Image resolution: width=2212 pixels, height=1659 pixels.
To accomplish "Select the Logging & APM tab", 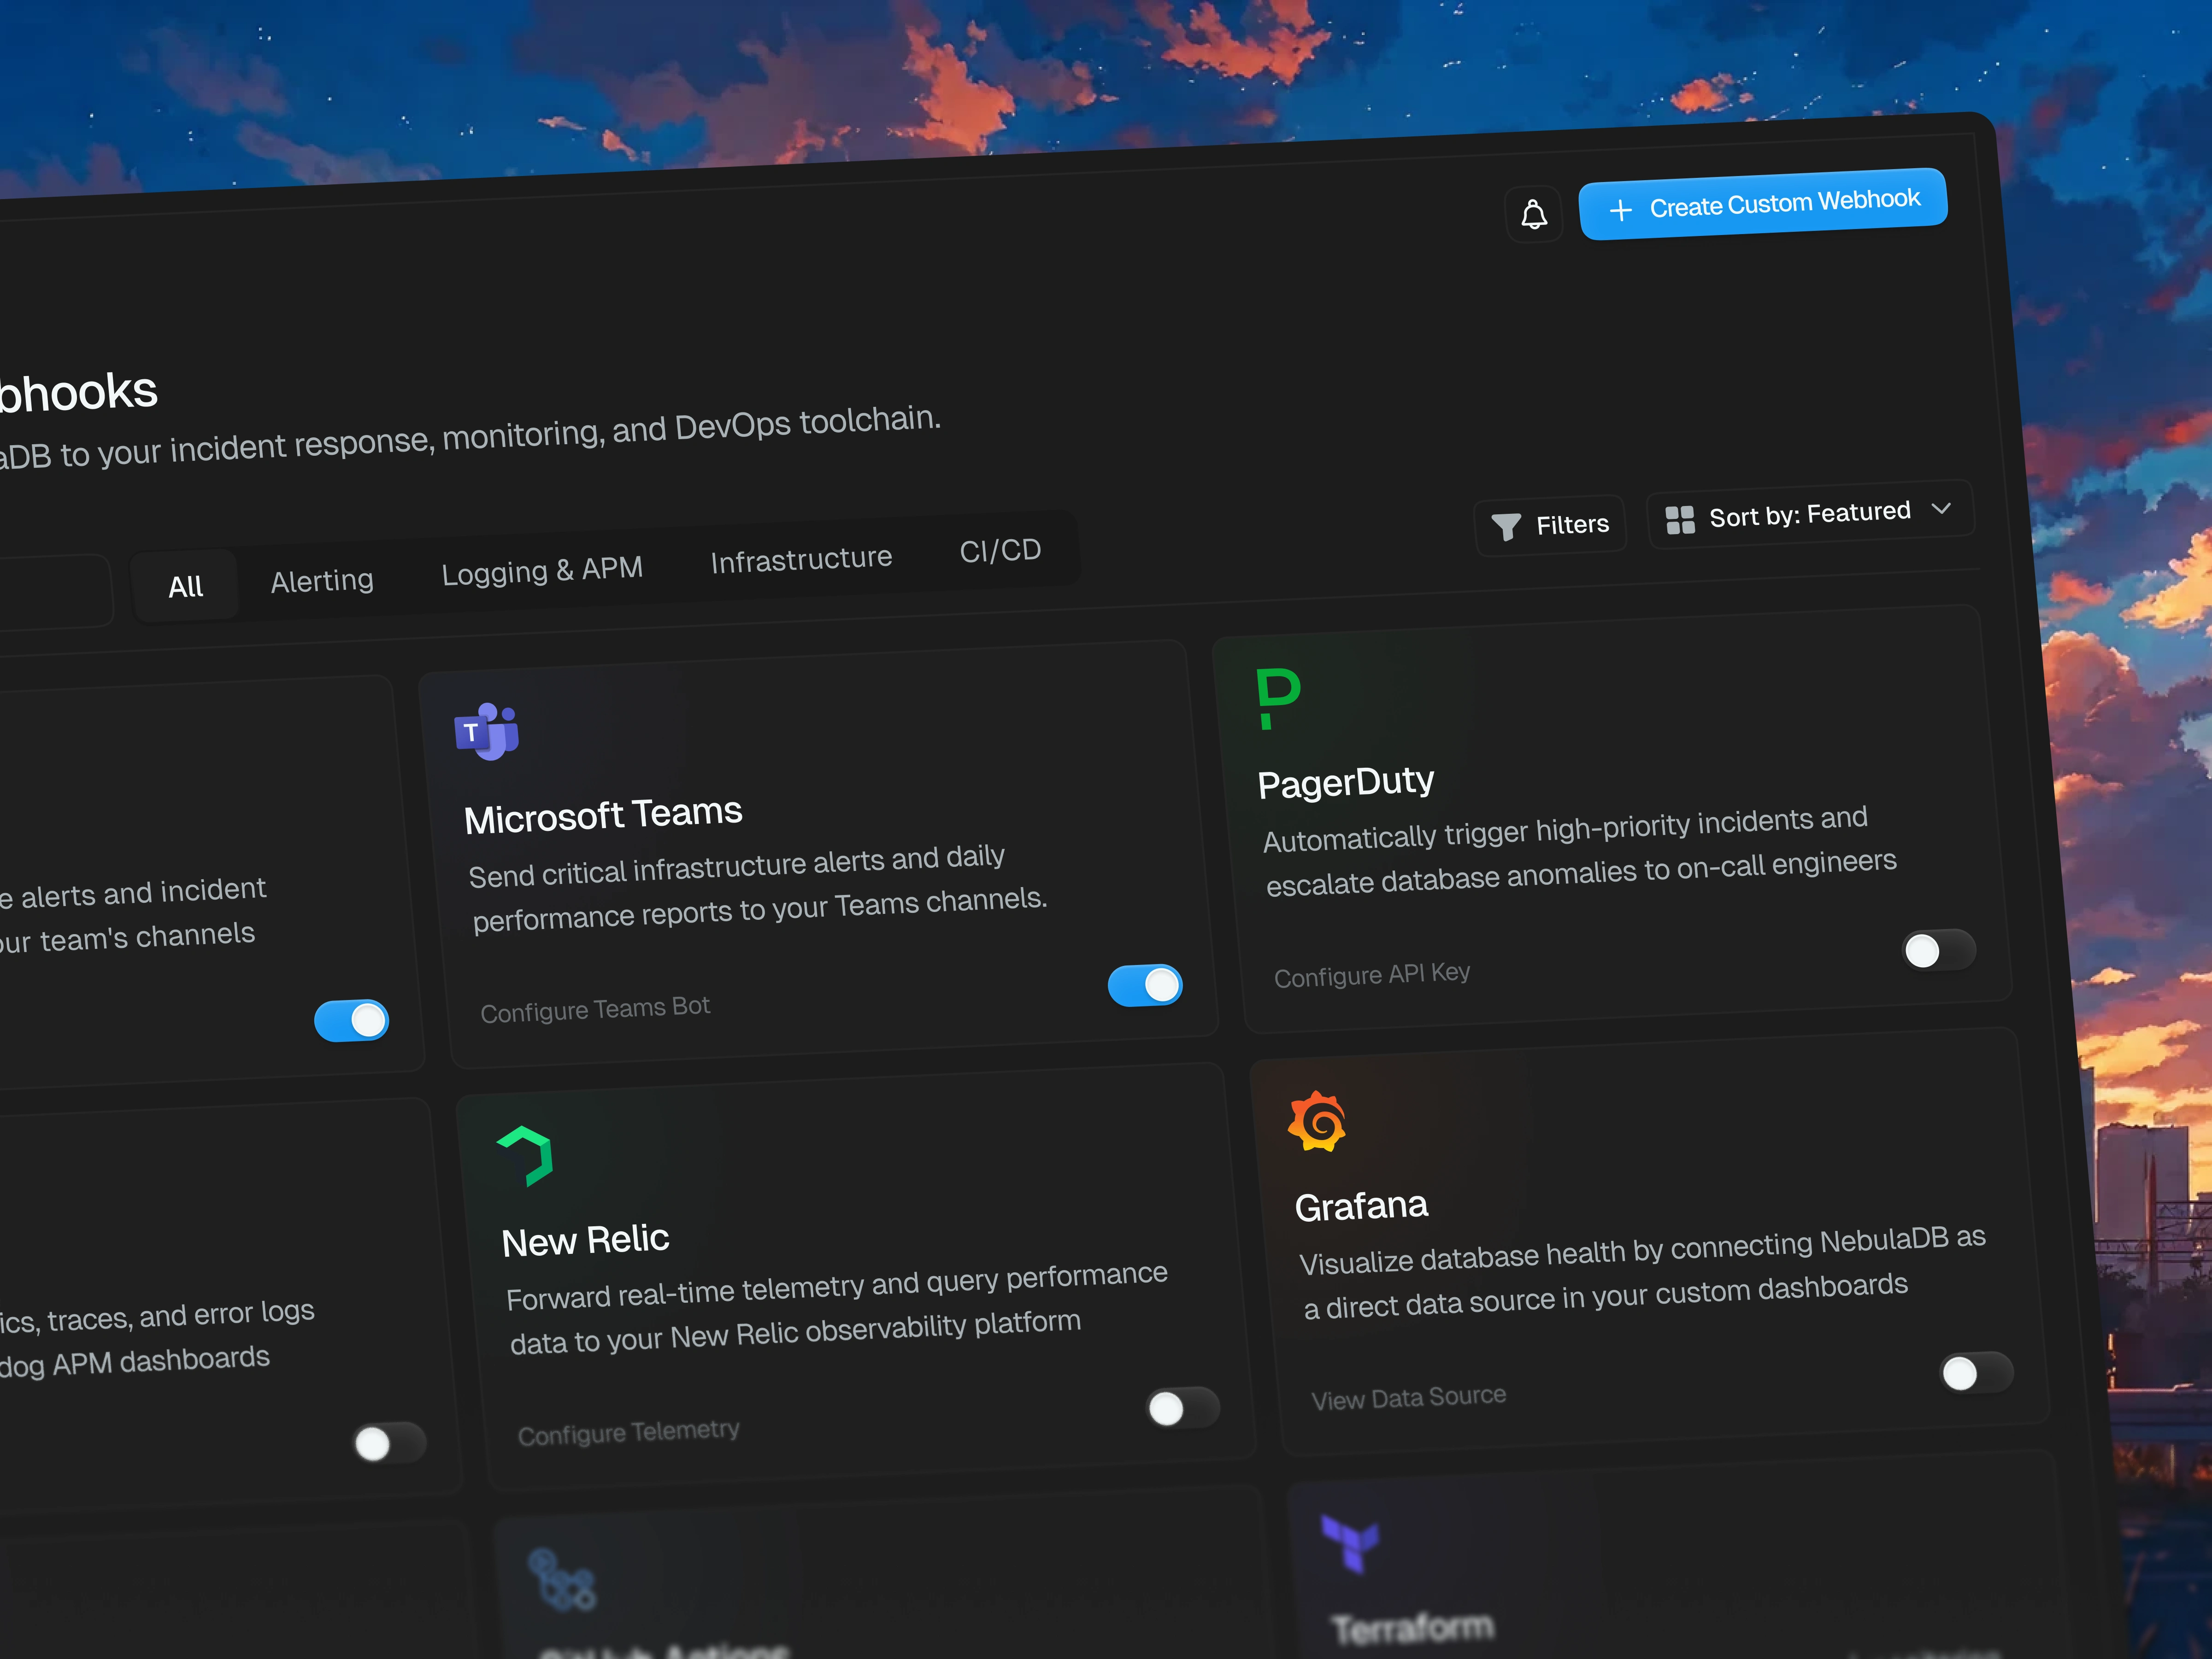I will coord(542,571).
